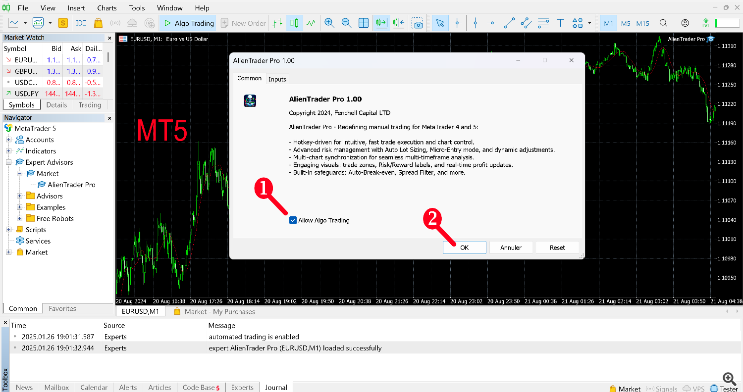Click the zoom magnifier at bottom right
The image size is (743, 392).
(729, 379)
